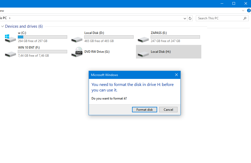Close the Microsoft Windows dialog
The width and height of the screenshot is (251, 163).
click(176, 75)
